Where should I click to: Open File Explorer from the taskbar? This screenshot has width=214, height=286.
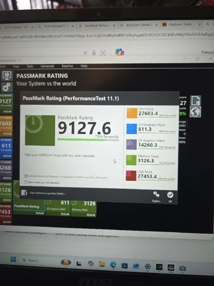pos(102,264)
